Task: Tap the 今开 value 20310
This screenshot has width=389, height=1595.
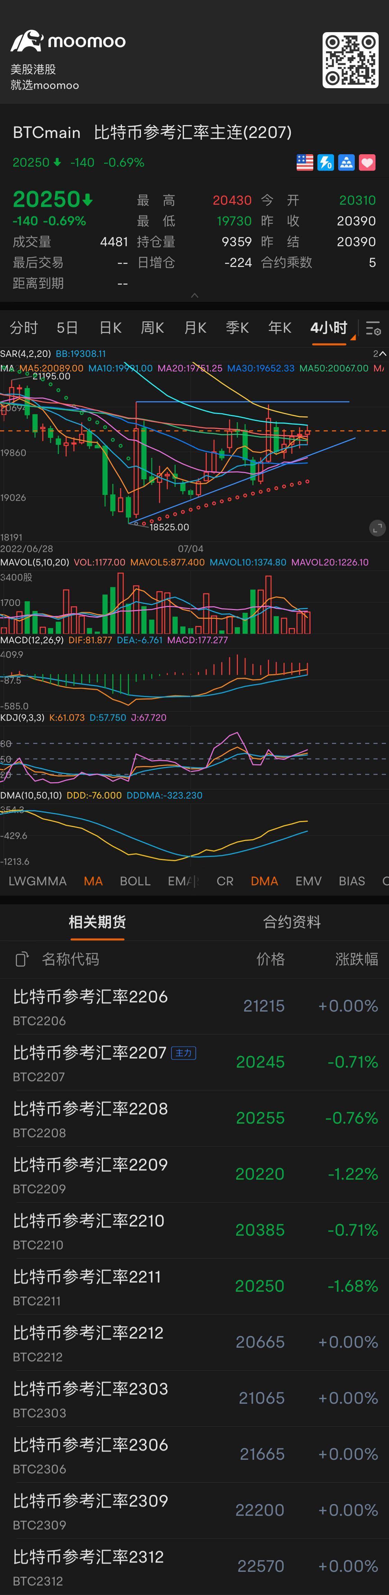Action: click(358, 200)
